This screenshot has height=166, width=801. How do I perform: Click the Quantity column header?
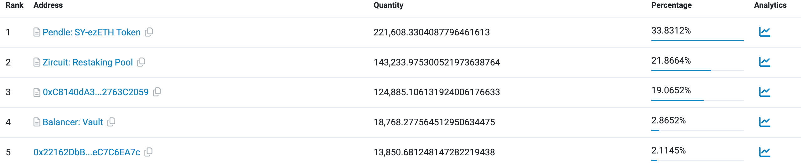388,5
